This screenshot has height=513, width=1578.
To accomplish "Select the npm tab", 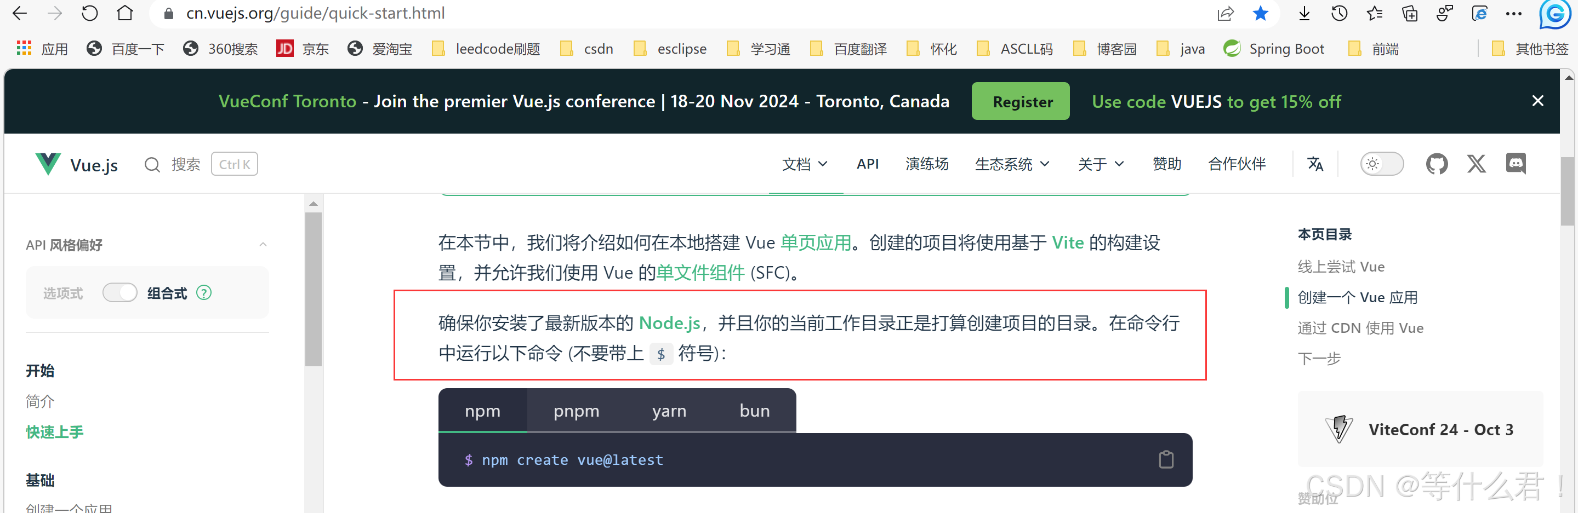I will [x=483, y=411].
